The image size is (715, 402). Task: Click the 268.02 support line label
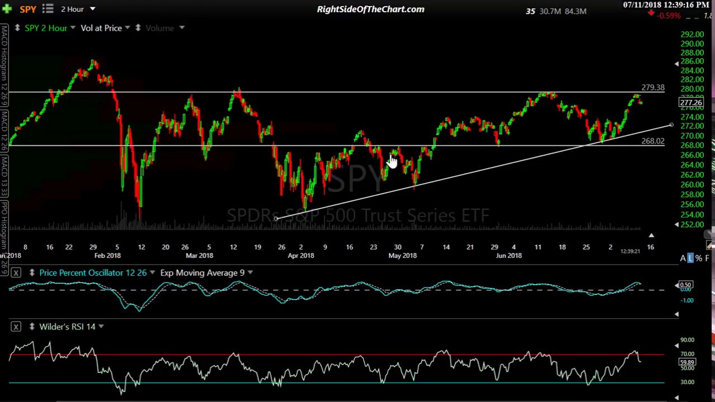click(653, 141)
